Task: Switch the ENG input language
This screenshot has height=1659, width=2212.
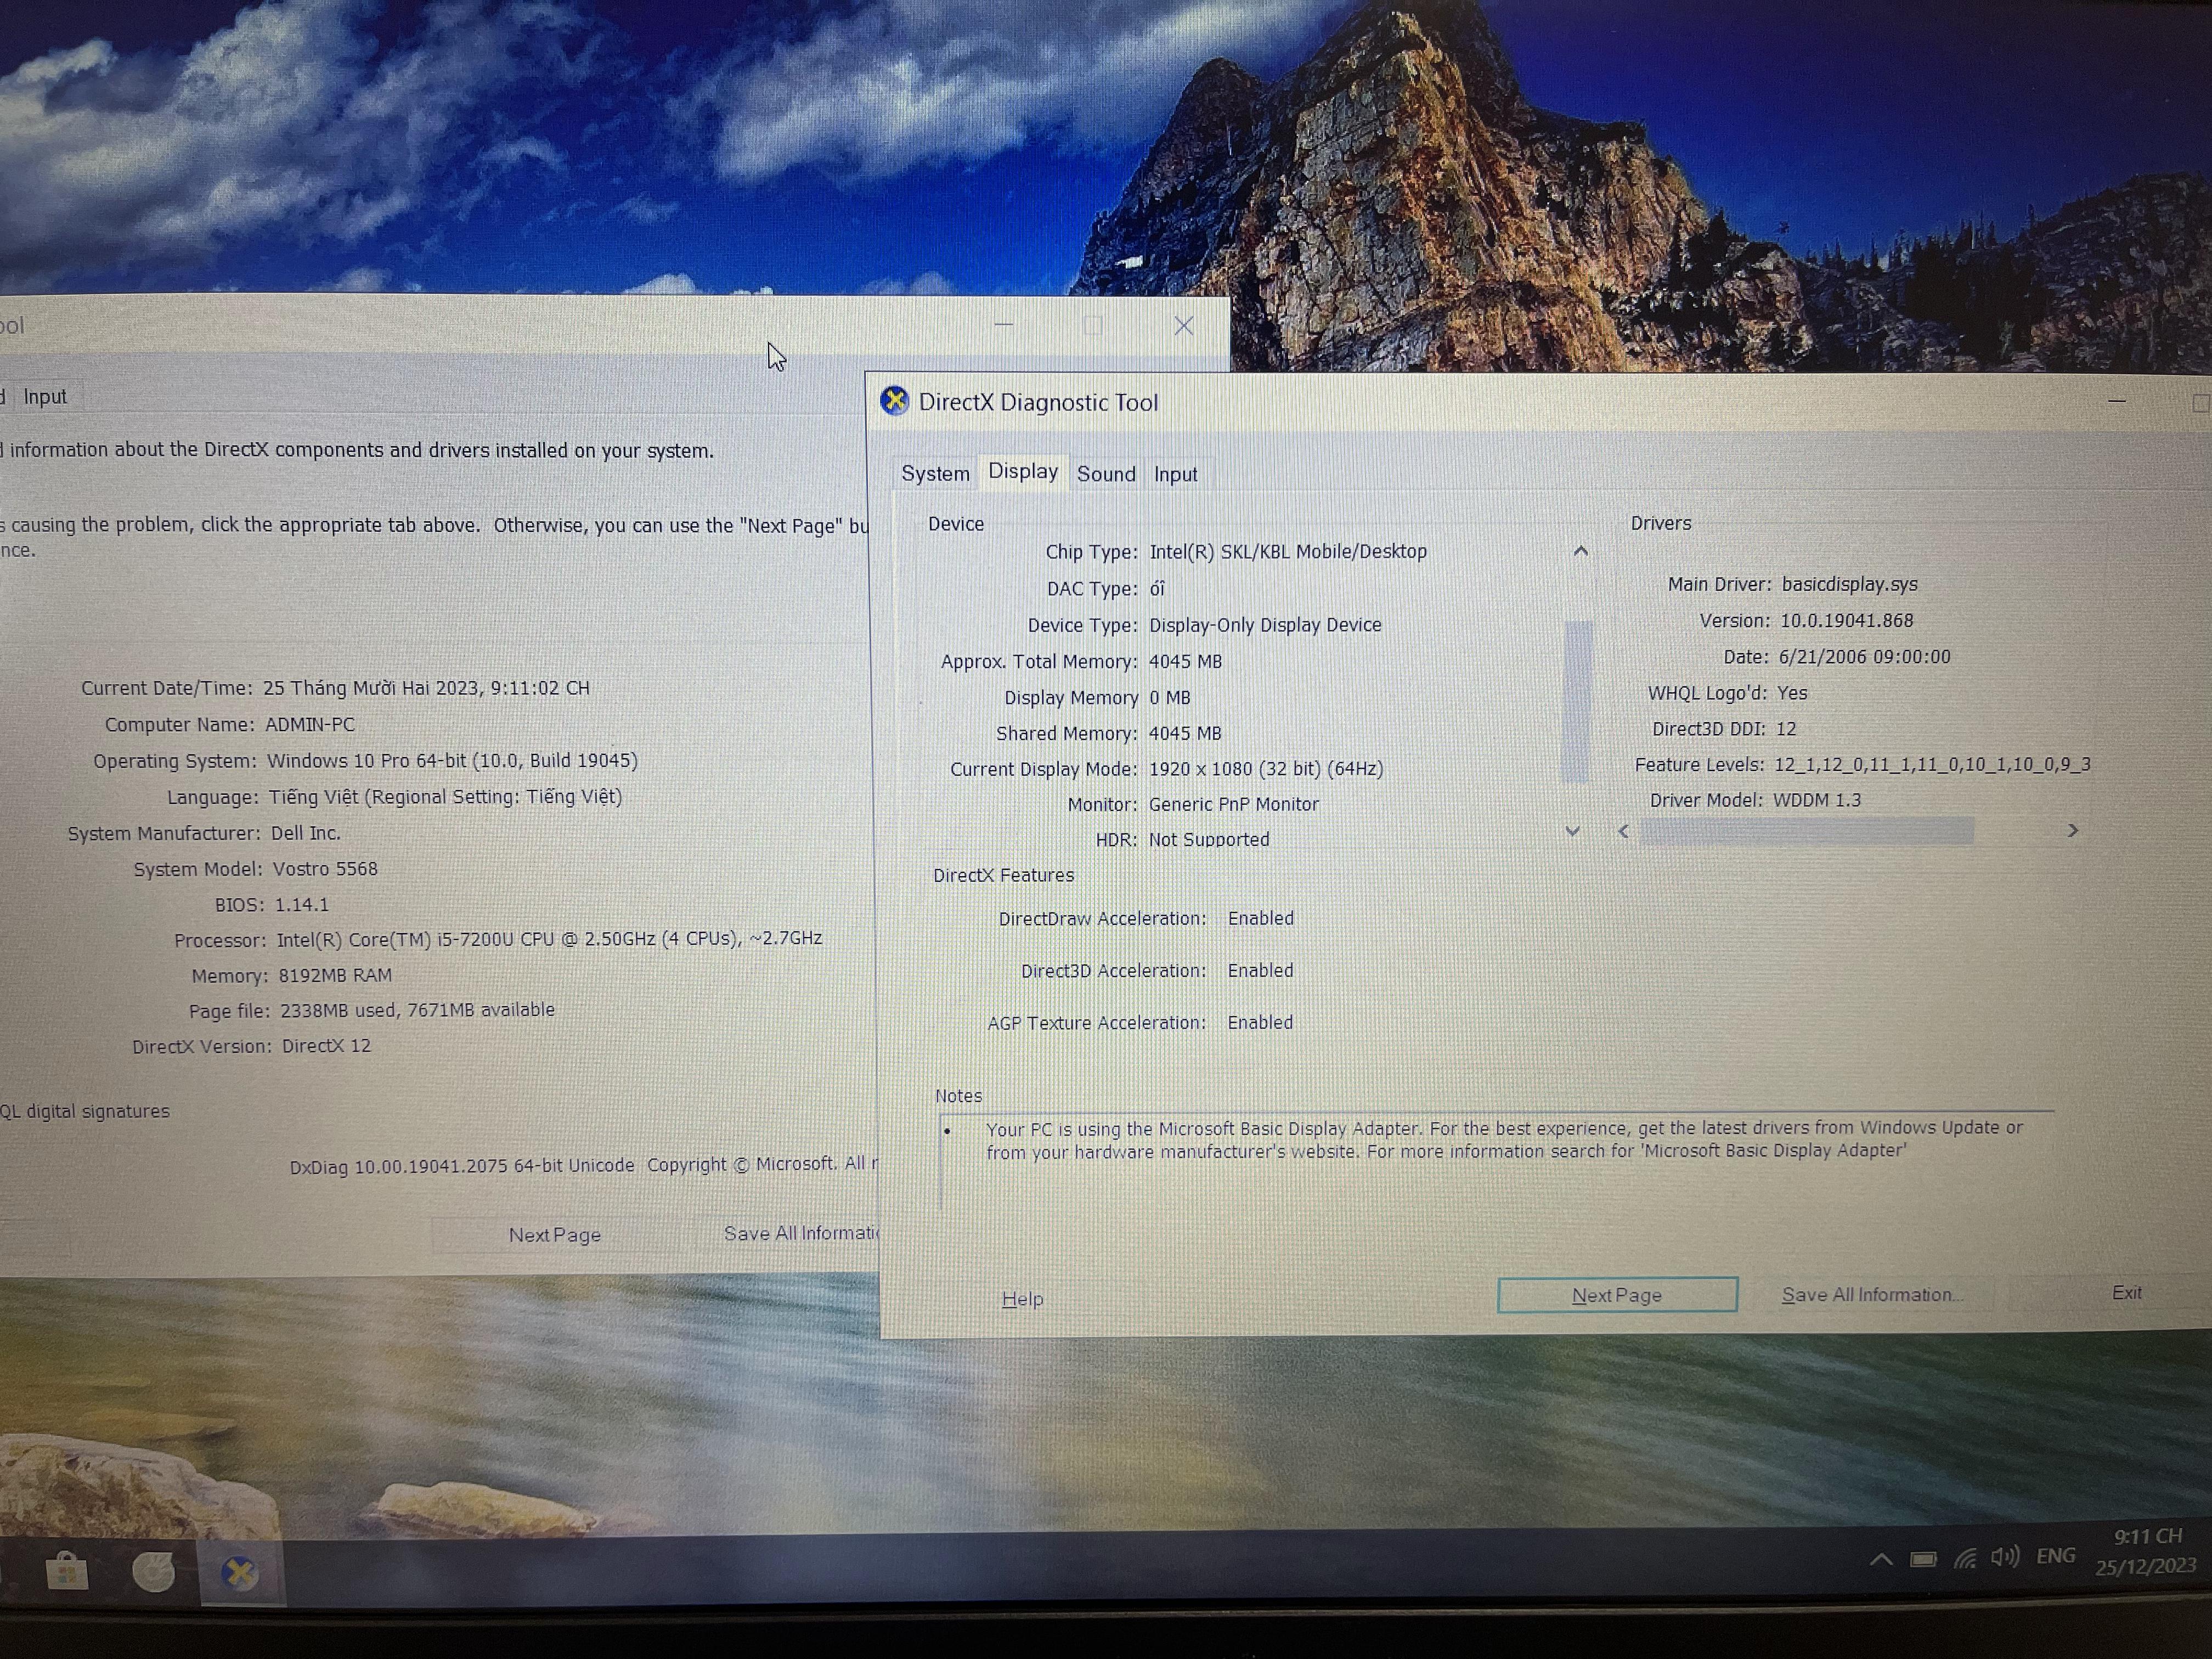Action: click(2056, 1556)
